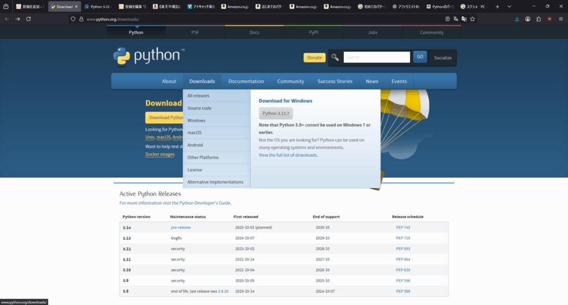Choose All releases from Downloads submenu

[217, 95]
